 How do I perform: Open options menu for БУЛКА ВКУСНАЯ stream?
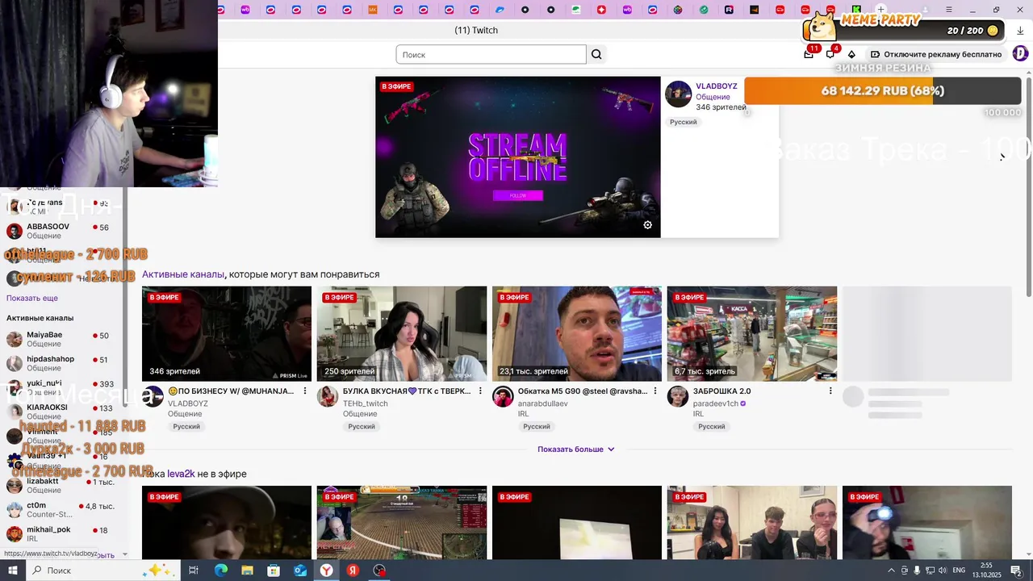480,391
